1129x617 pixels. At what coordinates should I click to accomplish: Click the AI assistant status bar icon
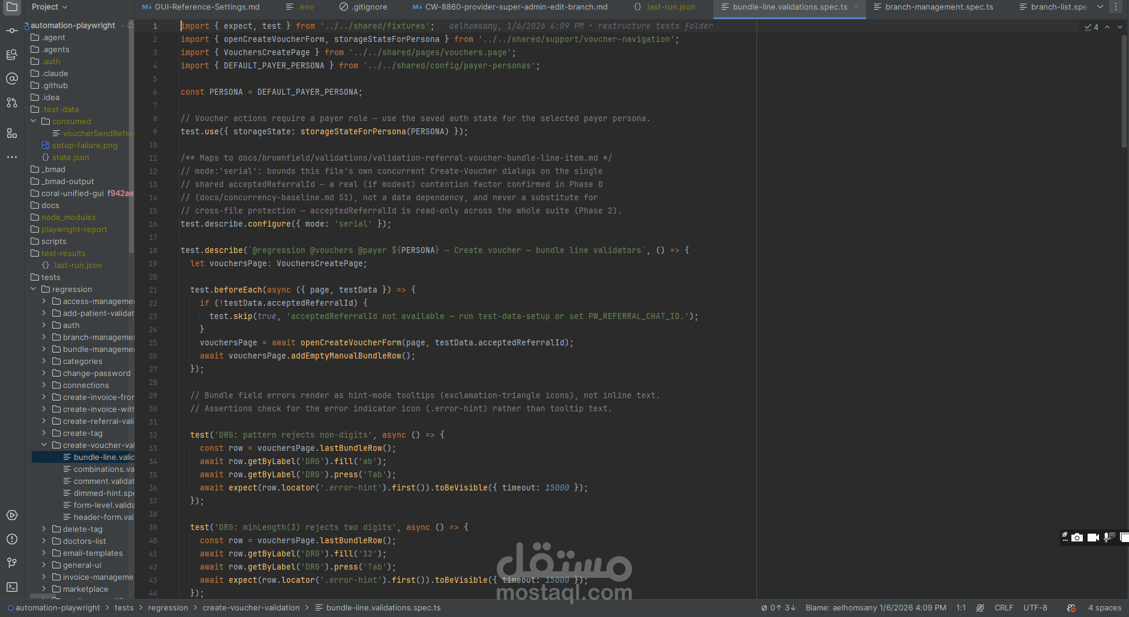pyautogui.click(x=1071, y=608)
